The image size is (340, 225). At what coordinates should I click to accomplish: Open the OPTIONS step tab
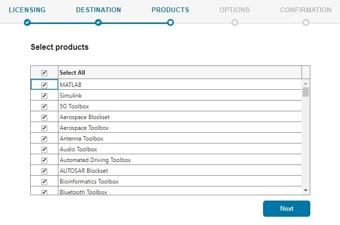234,10
